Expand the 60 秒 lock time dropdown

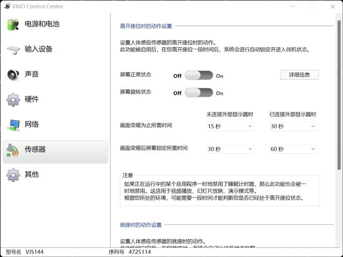(293, 149)
